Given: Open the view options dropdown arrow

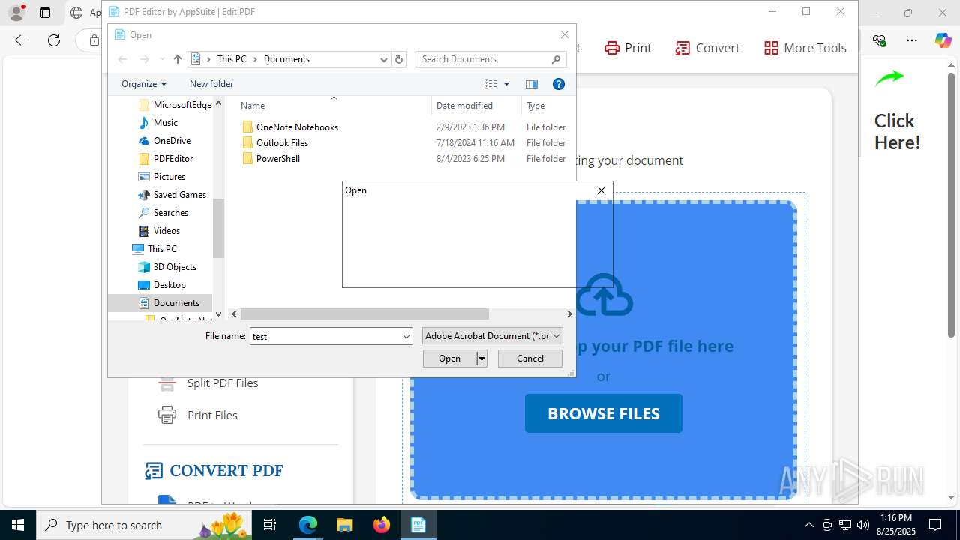Looking at the screenshot, I should 506,84.
